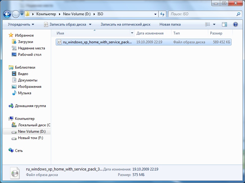Open filter dropdown on Имя column
Screen dimensions: 245x183
click(132, 33)
